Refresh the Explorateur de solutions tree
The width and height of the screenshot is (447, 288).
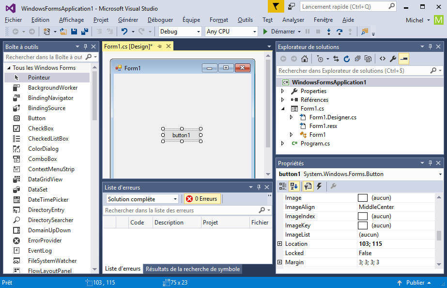[347, 59]
